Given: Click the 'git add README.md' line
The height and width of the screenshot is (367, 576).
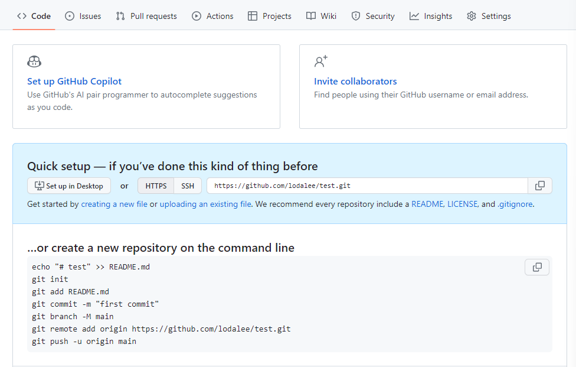Looking at the screenshot, I should pyautogui.click(x=71, y=292).
